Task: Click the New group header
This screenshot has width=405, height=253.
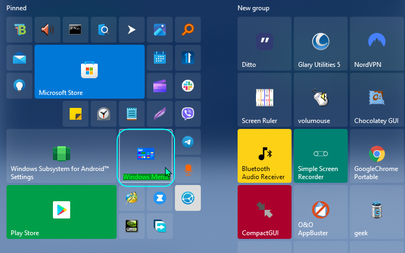Action: (253, 8)
